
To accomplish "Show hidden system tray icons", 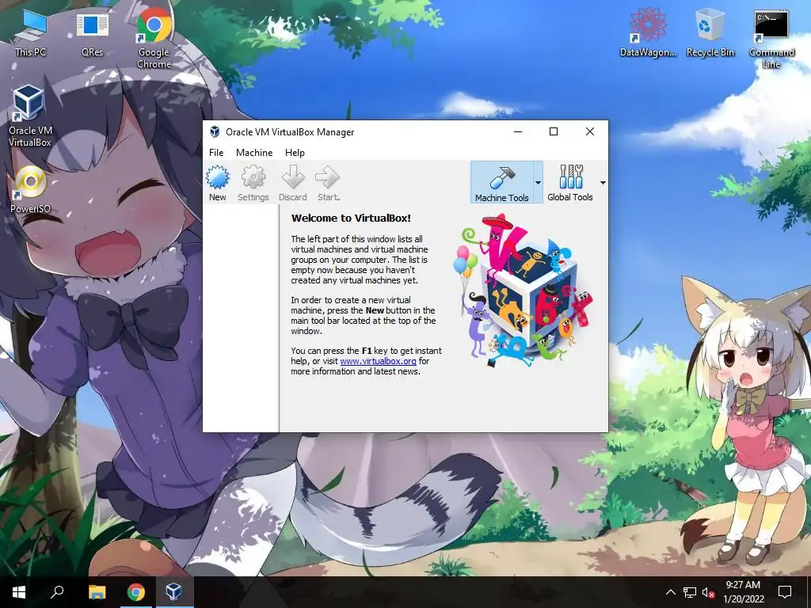I will click(x=670, y=592).
